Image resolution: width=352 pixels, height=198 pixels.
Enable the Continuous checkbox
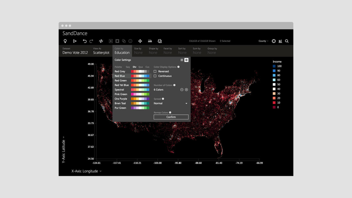pos(155,76)
